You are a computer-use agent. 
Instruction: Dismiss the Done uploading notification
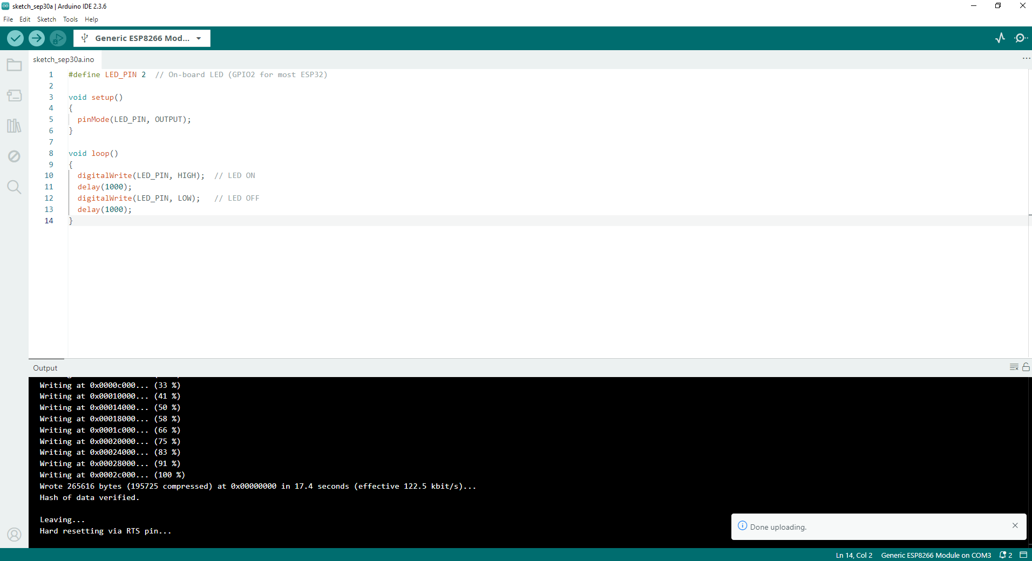tap(1015, 526)
